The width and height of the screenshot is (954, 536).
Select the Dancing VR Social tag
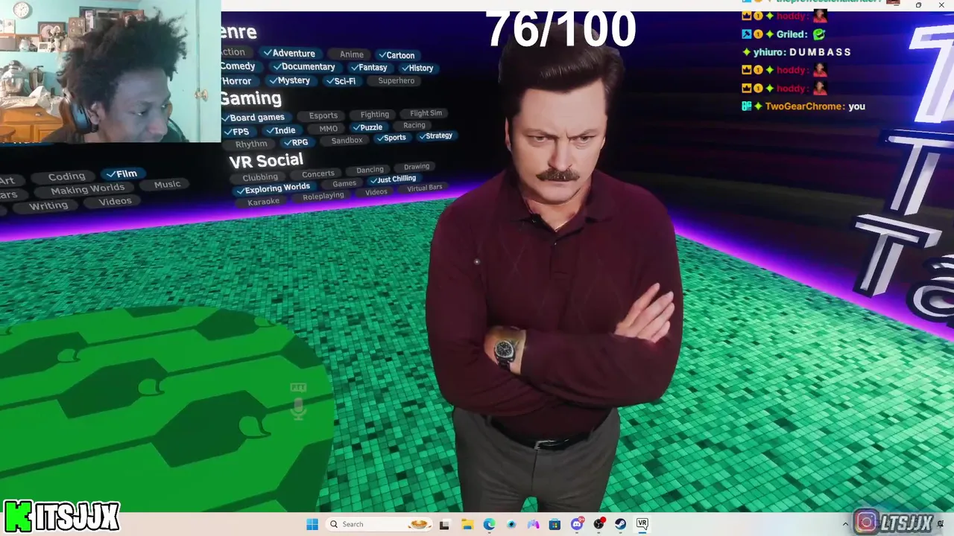(x=370, y=170)
